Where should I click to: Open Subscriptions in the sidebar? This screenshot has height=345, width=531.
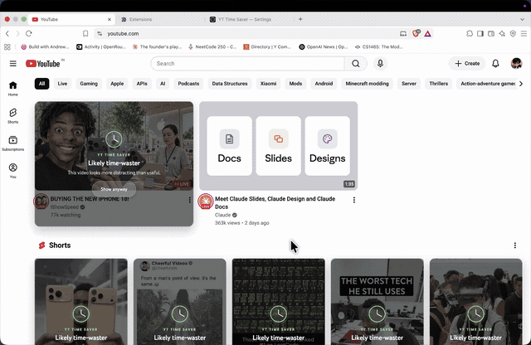click(13, 143)
